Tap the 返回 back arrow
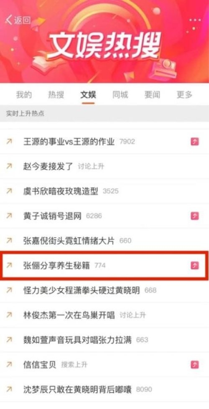 pyautogui.click(x=17, y=20)
